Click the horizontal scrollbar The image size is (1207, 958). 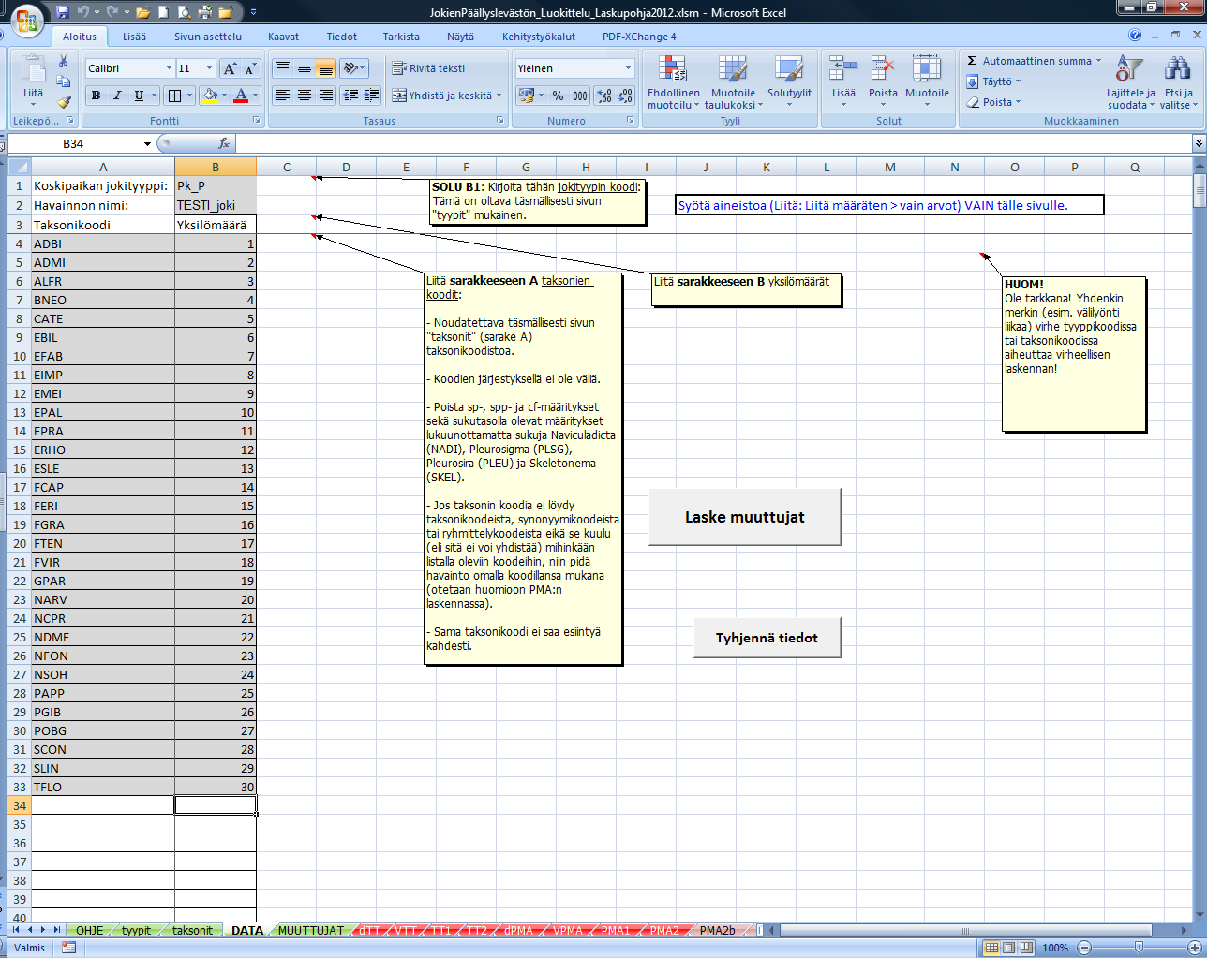[965, 930]
